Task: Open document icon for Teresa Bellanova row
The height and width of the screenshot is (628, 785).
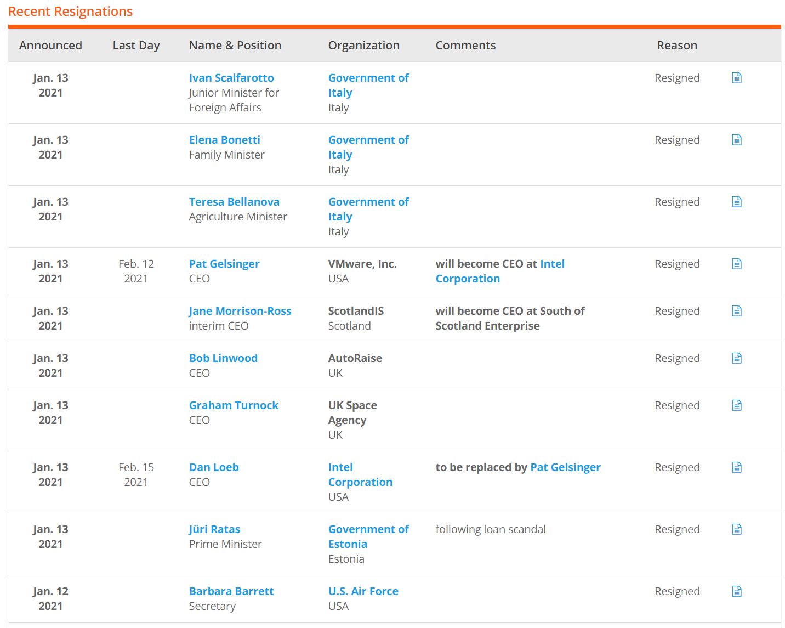Action: [x=737, y=202]
